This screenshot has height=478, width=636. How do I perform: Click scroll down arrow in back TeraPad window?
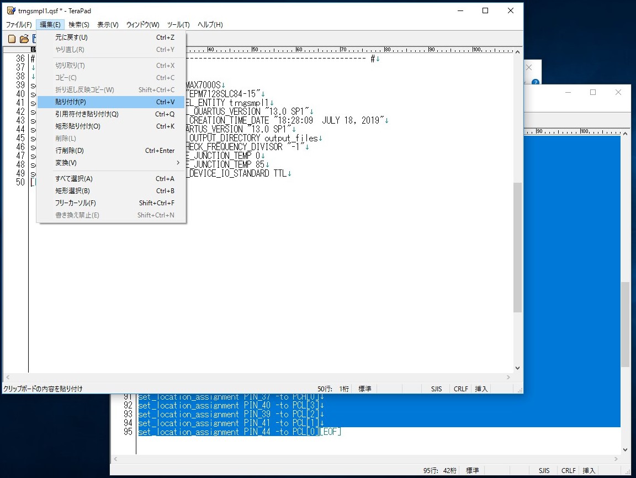[626, 450]
